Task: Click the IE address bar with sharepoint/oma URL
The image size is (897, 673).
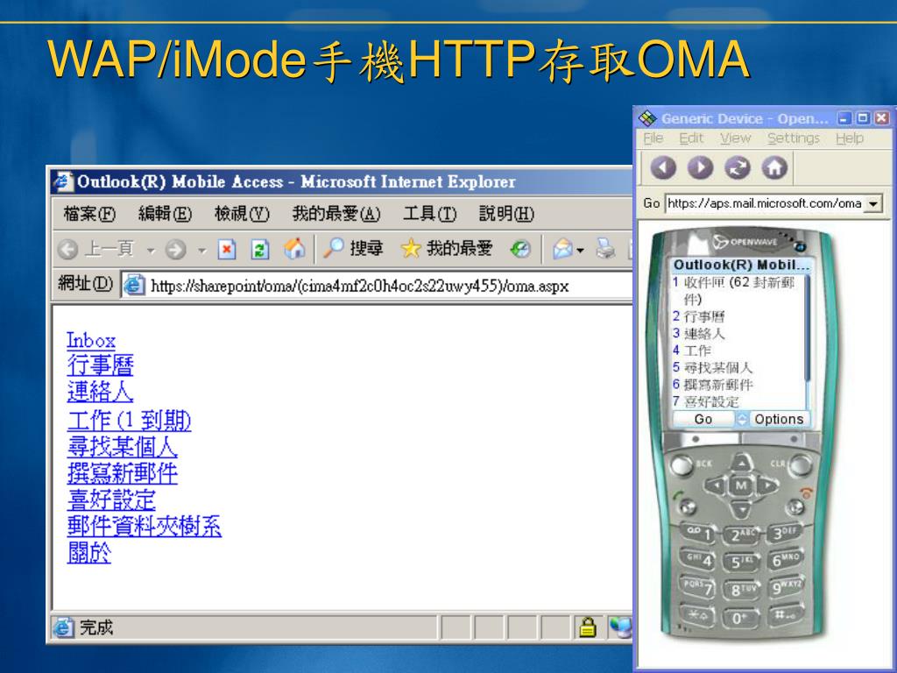Action: pos(378,286)
